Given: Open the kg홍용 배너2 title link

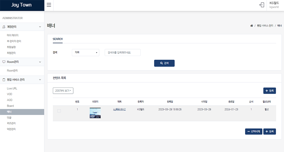Looking at the screenshot, I should coord(119,109).
